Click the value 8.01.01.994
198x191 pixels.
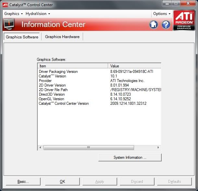[119, 85]
